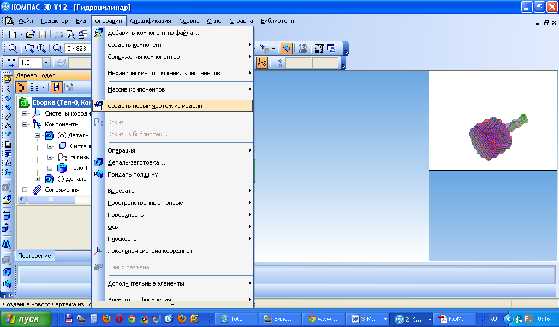The width and height of the screenshot is (559, 327).
Task: Click the 3D model thumbnail in the viewport
Action: 498,137
